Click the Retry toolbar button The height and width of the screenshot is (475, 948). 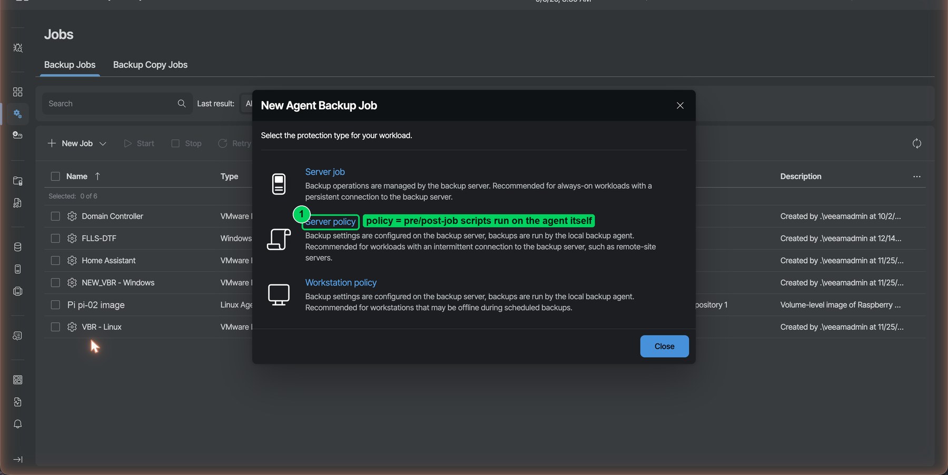235,144
